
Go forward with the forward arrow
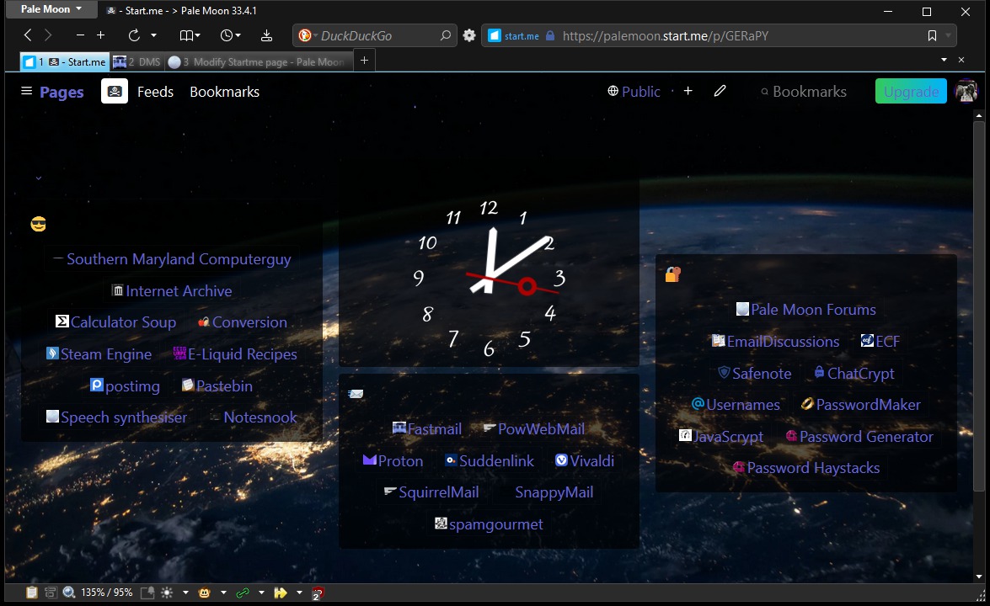48,35
